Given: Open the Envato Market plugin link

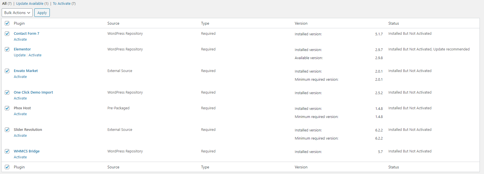Looking at the screenshot, I should (x=26, y=71).
